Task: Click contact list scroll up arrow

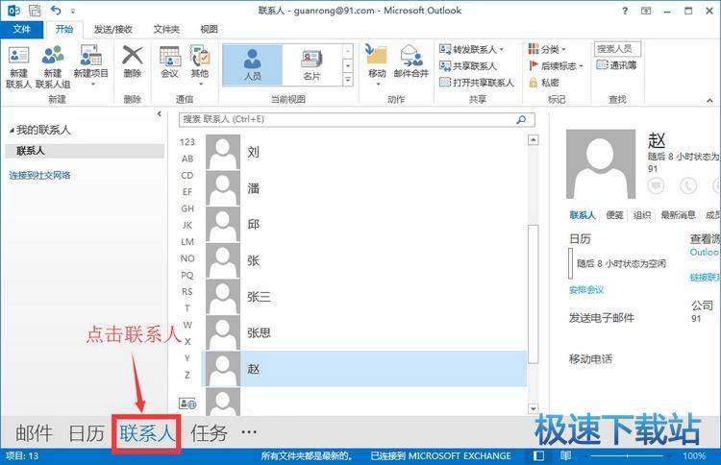Action: tap(533, 139)
